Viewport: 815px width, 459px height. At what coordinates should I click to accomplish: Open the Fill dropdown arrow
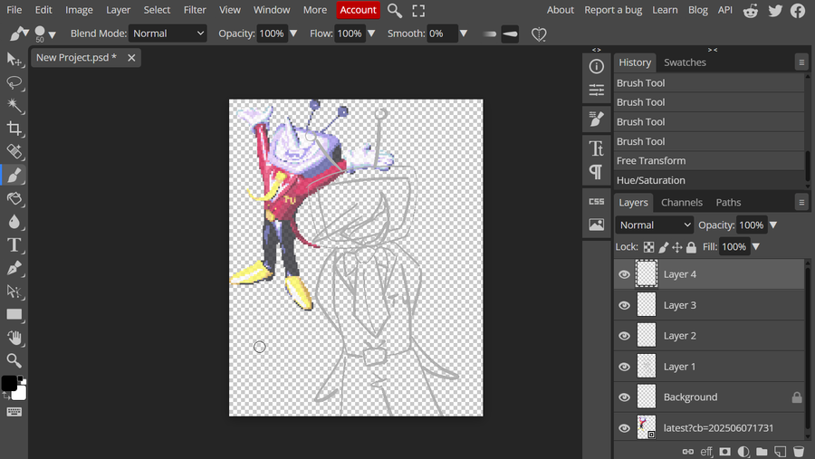point(756,247)
